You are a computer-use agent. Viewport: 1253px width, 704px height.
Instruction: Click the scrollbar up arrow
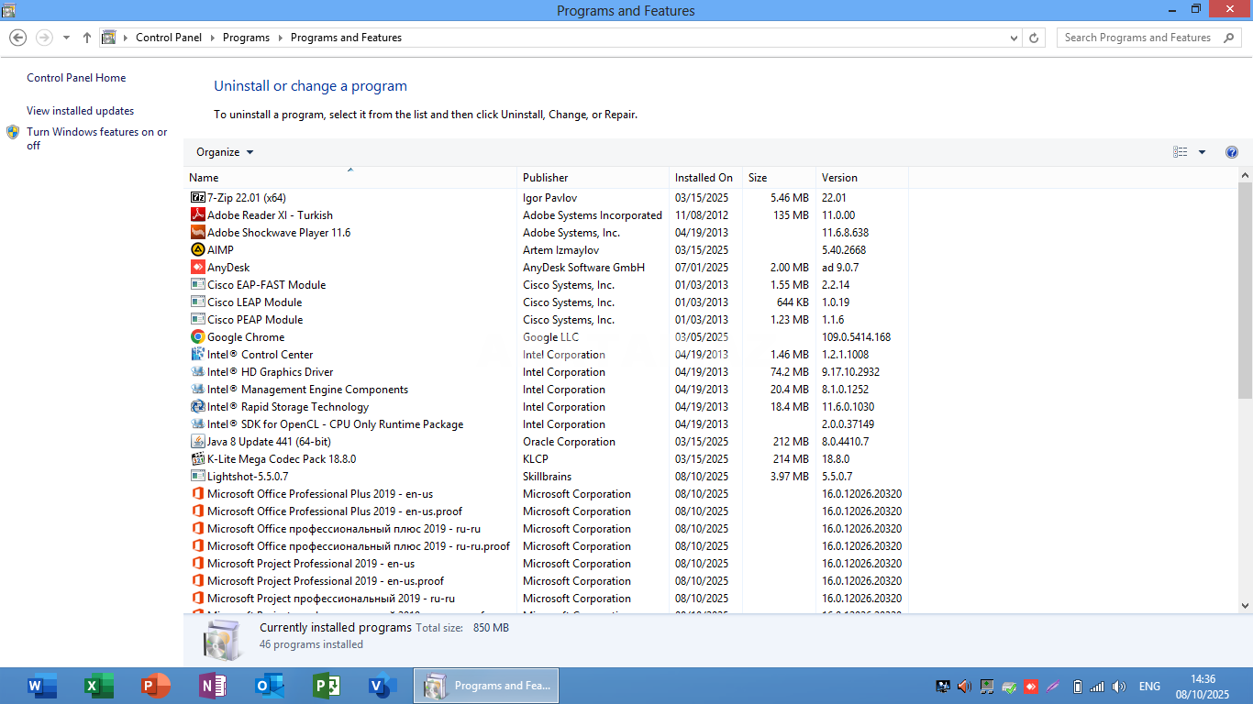[x=1245, y=174]
